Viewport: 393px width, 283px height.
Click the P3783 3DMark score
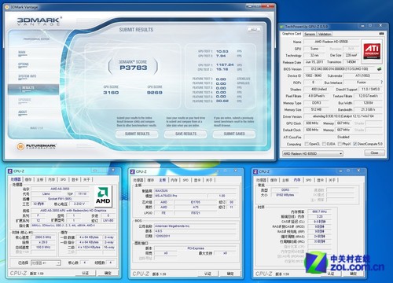click(133, 68)
